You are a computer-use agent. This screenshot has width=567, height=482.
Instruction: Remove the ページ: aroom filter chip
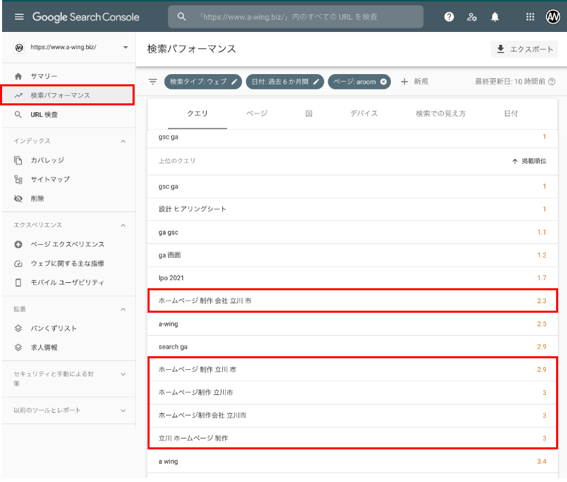click(383, 82)
